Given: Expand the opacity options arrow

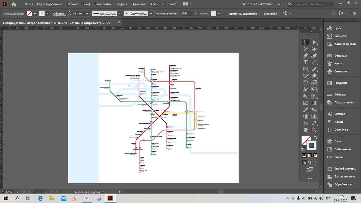Looking at the screenshot, I should [196, 14].
